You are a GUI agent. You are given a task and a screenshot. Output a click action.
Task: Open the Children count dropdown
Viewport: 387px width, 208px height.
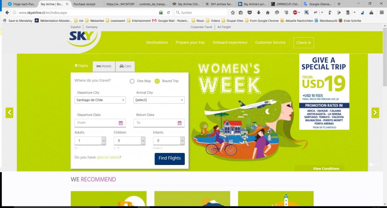pos(129,141)
